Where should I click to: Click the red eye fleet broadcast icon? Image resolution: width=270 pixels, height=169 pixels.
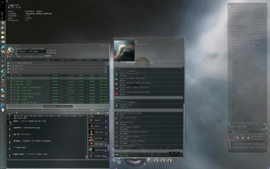pos(231,136)
